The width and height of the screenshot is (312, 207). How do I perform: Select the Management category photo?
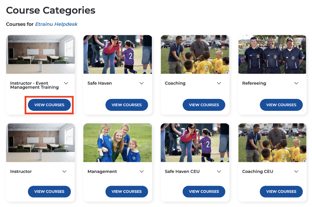pos(117,143)
